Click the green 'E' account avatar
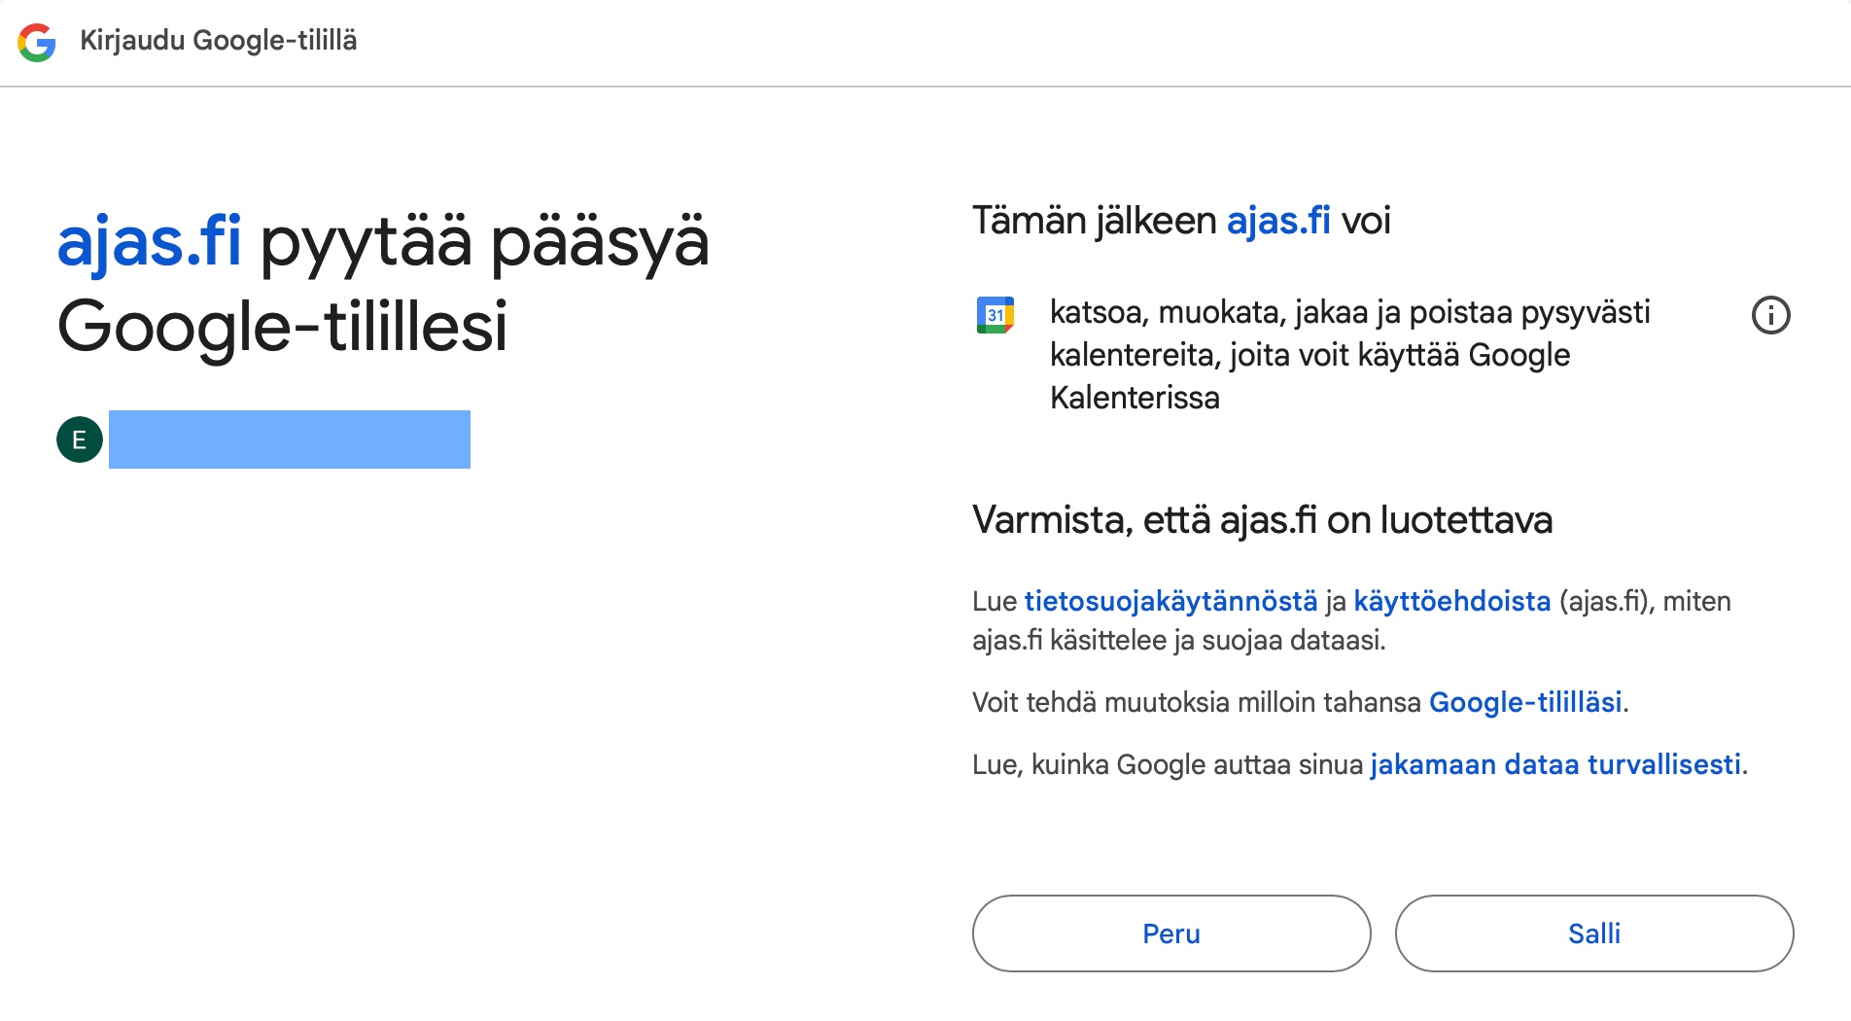Viewport: 1851px width, 1021px height. coord(80,440)
